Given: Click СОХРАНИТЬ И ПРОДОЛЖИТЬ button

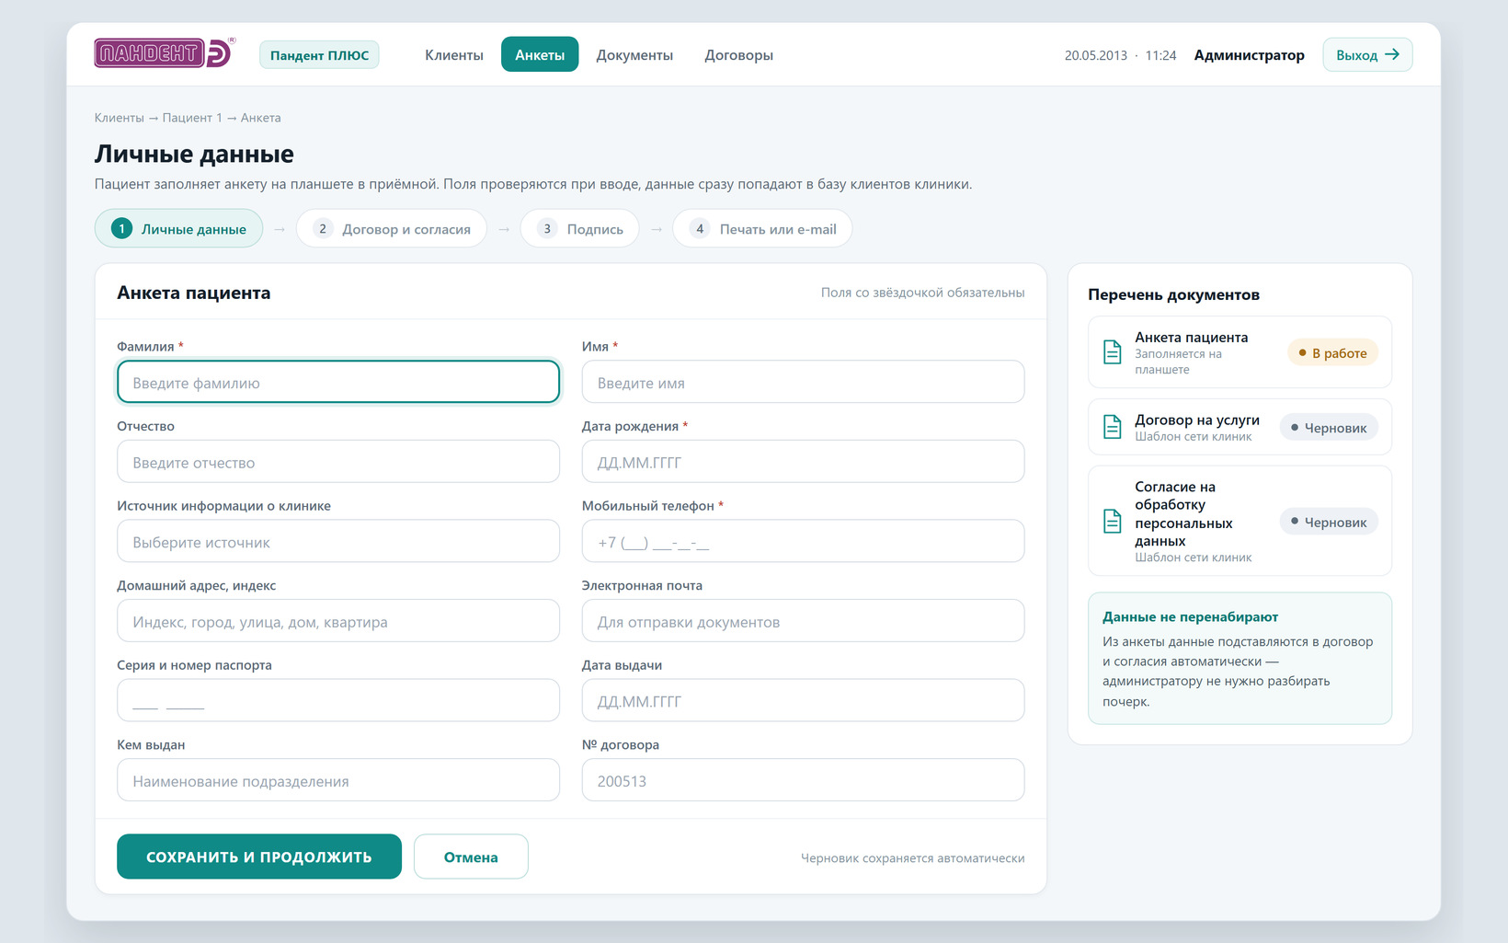Looking at the screenshot, I should 259,857.
